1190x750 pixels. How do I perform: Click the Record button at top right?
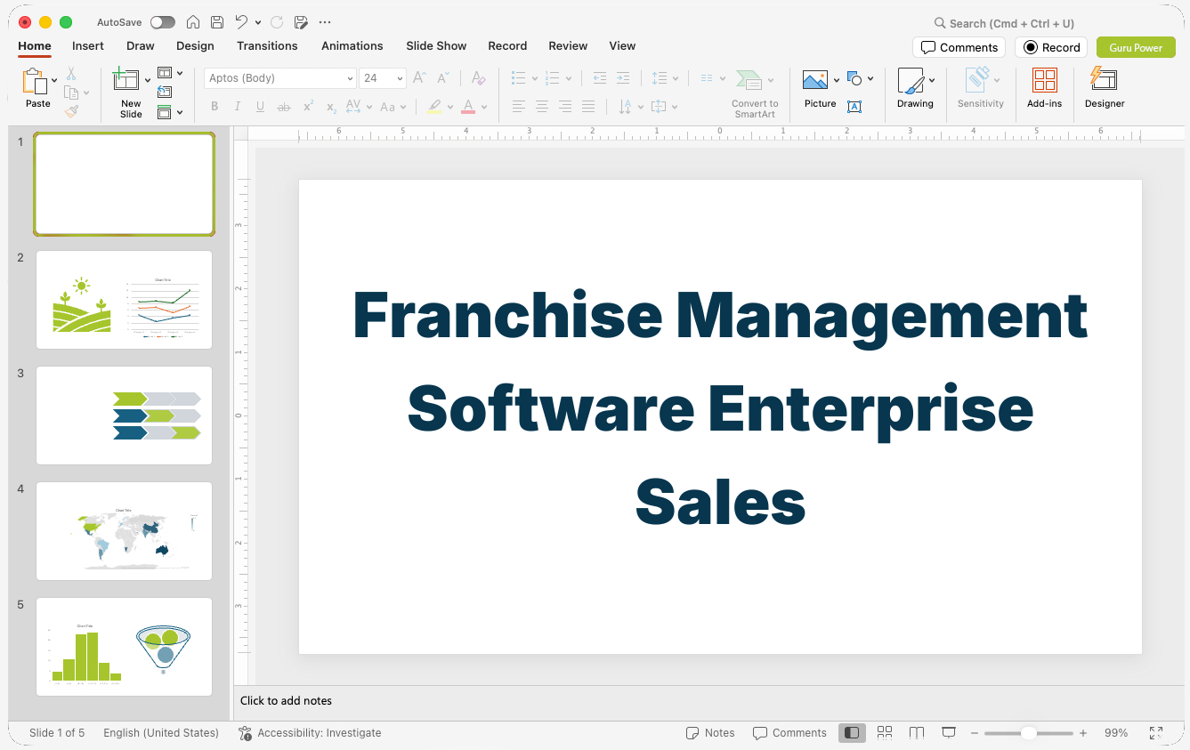pos(1051,47)
